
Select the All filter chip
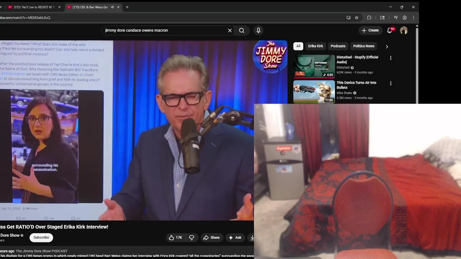298,46
